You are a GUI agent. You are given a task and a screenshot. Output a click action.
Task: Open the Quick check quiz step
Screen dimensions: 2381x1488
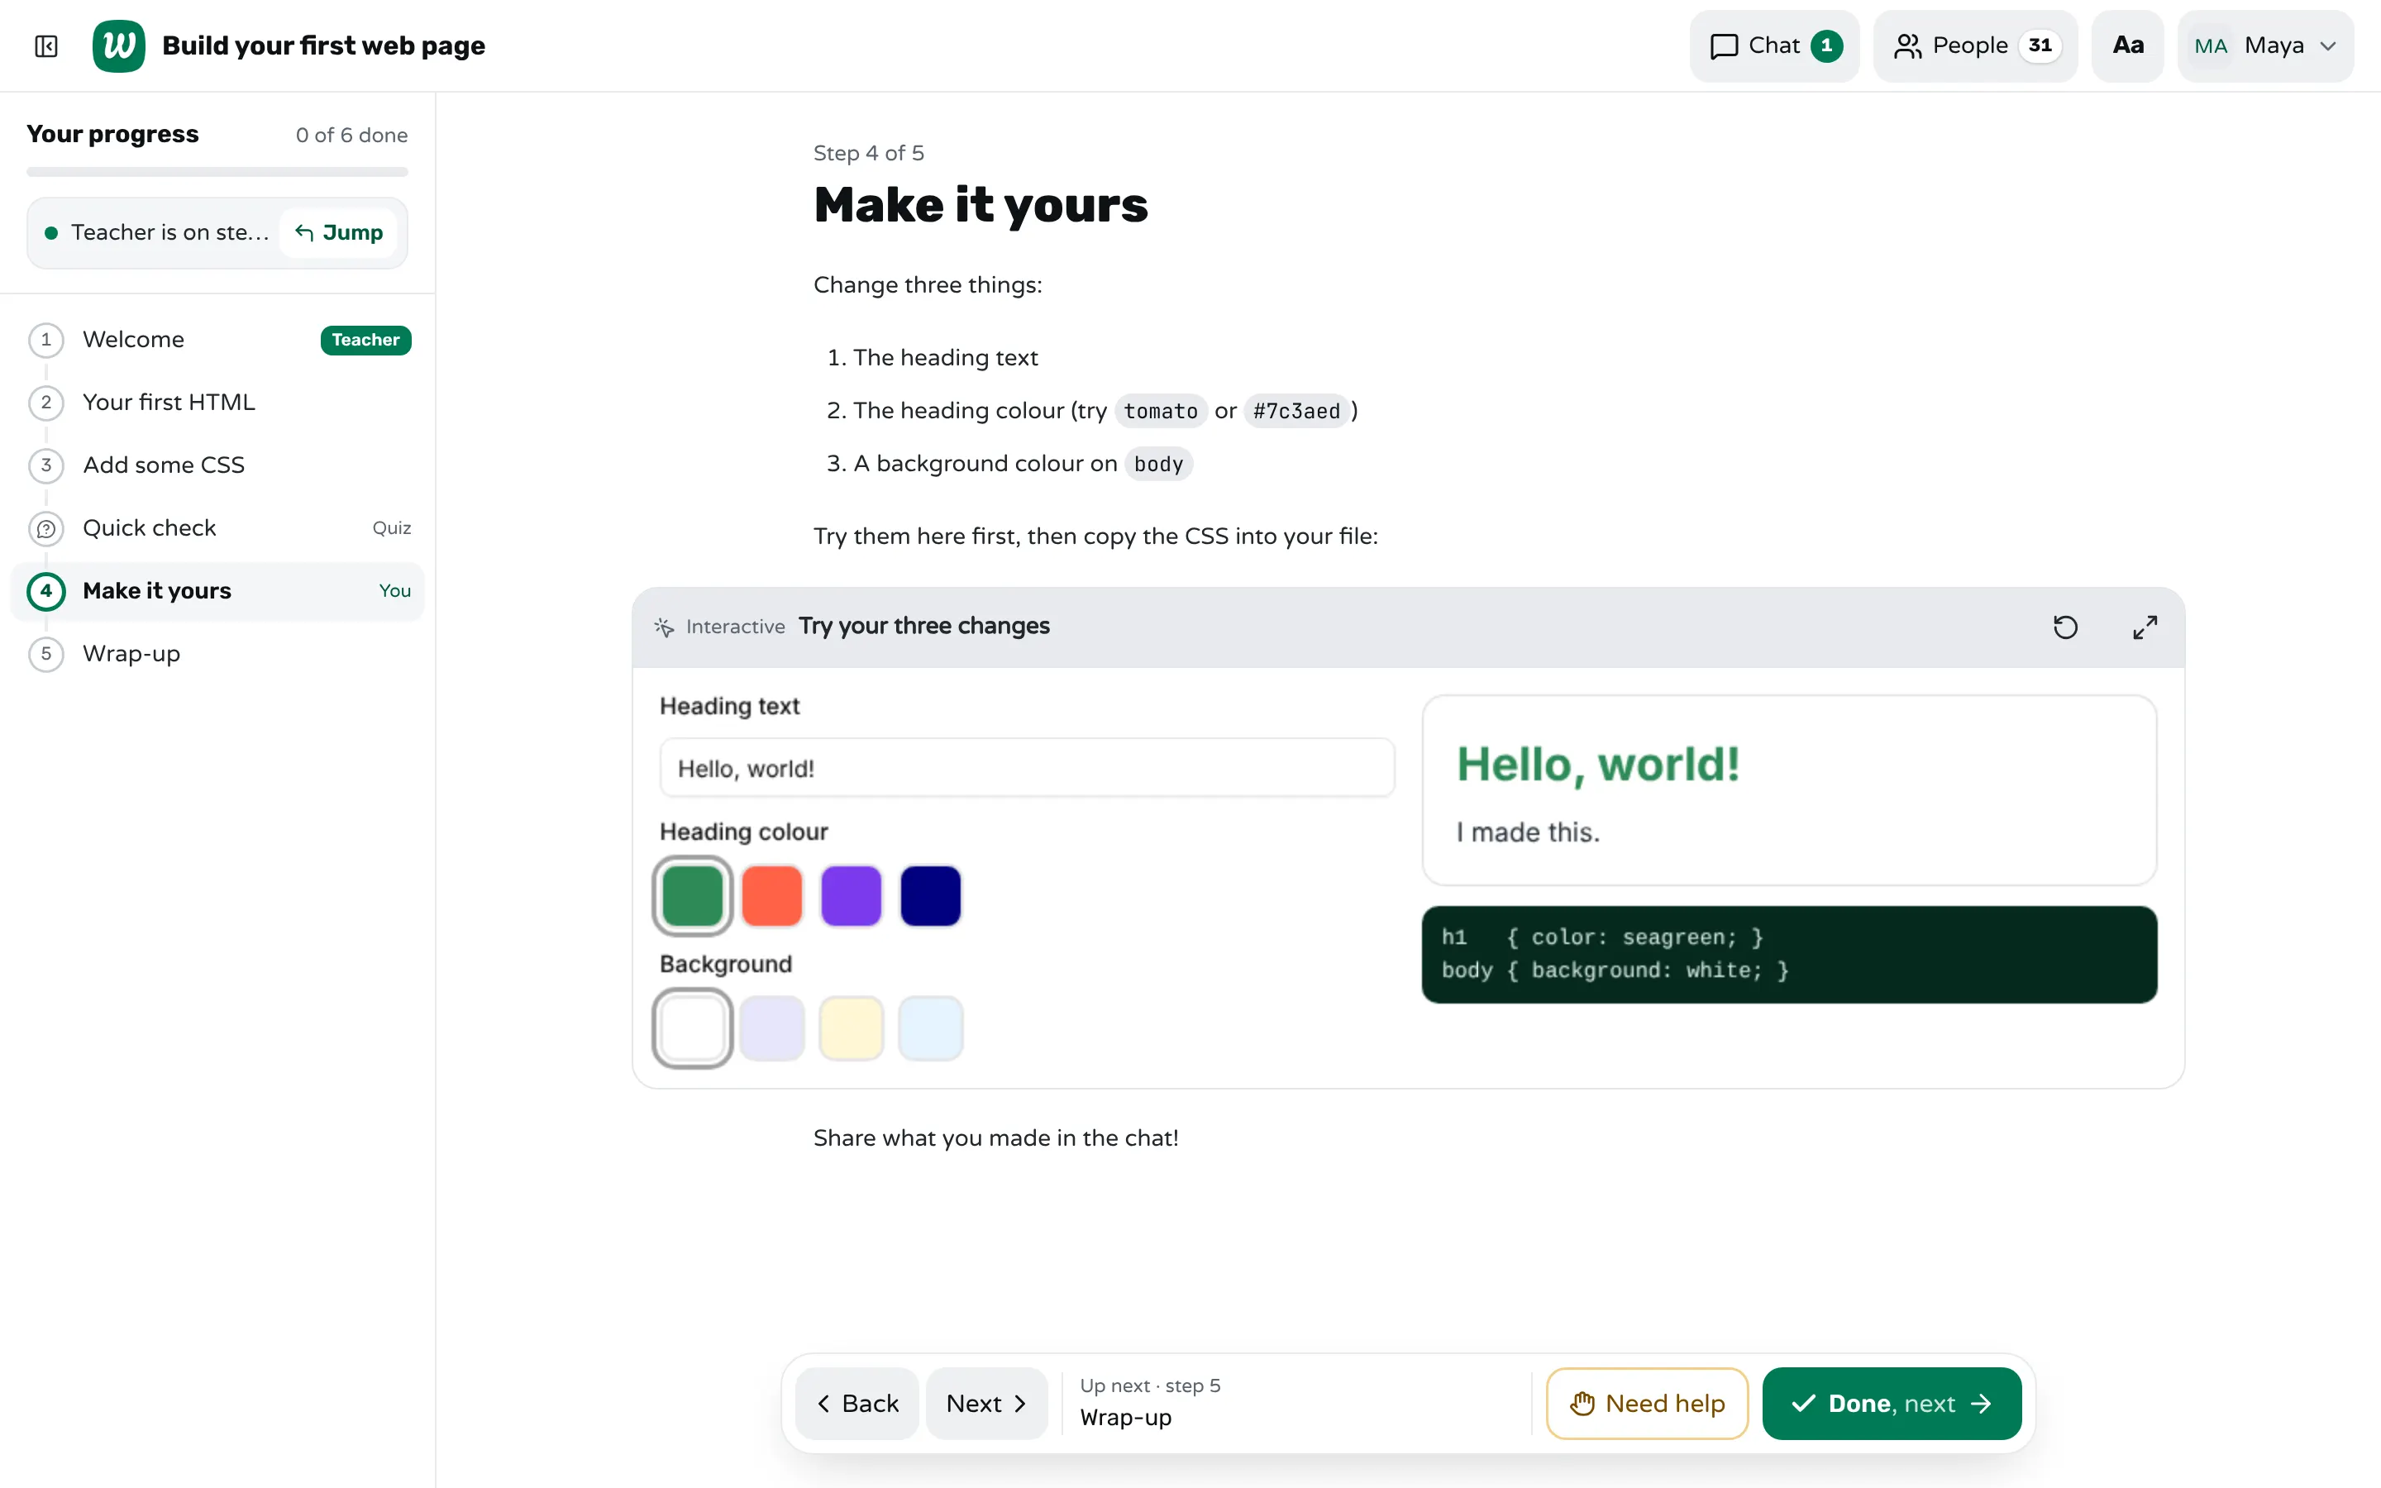tap(219, 528)
